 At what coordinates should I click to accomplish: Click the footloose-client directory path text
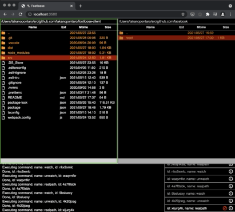click(51, 21)
